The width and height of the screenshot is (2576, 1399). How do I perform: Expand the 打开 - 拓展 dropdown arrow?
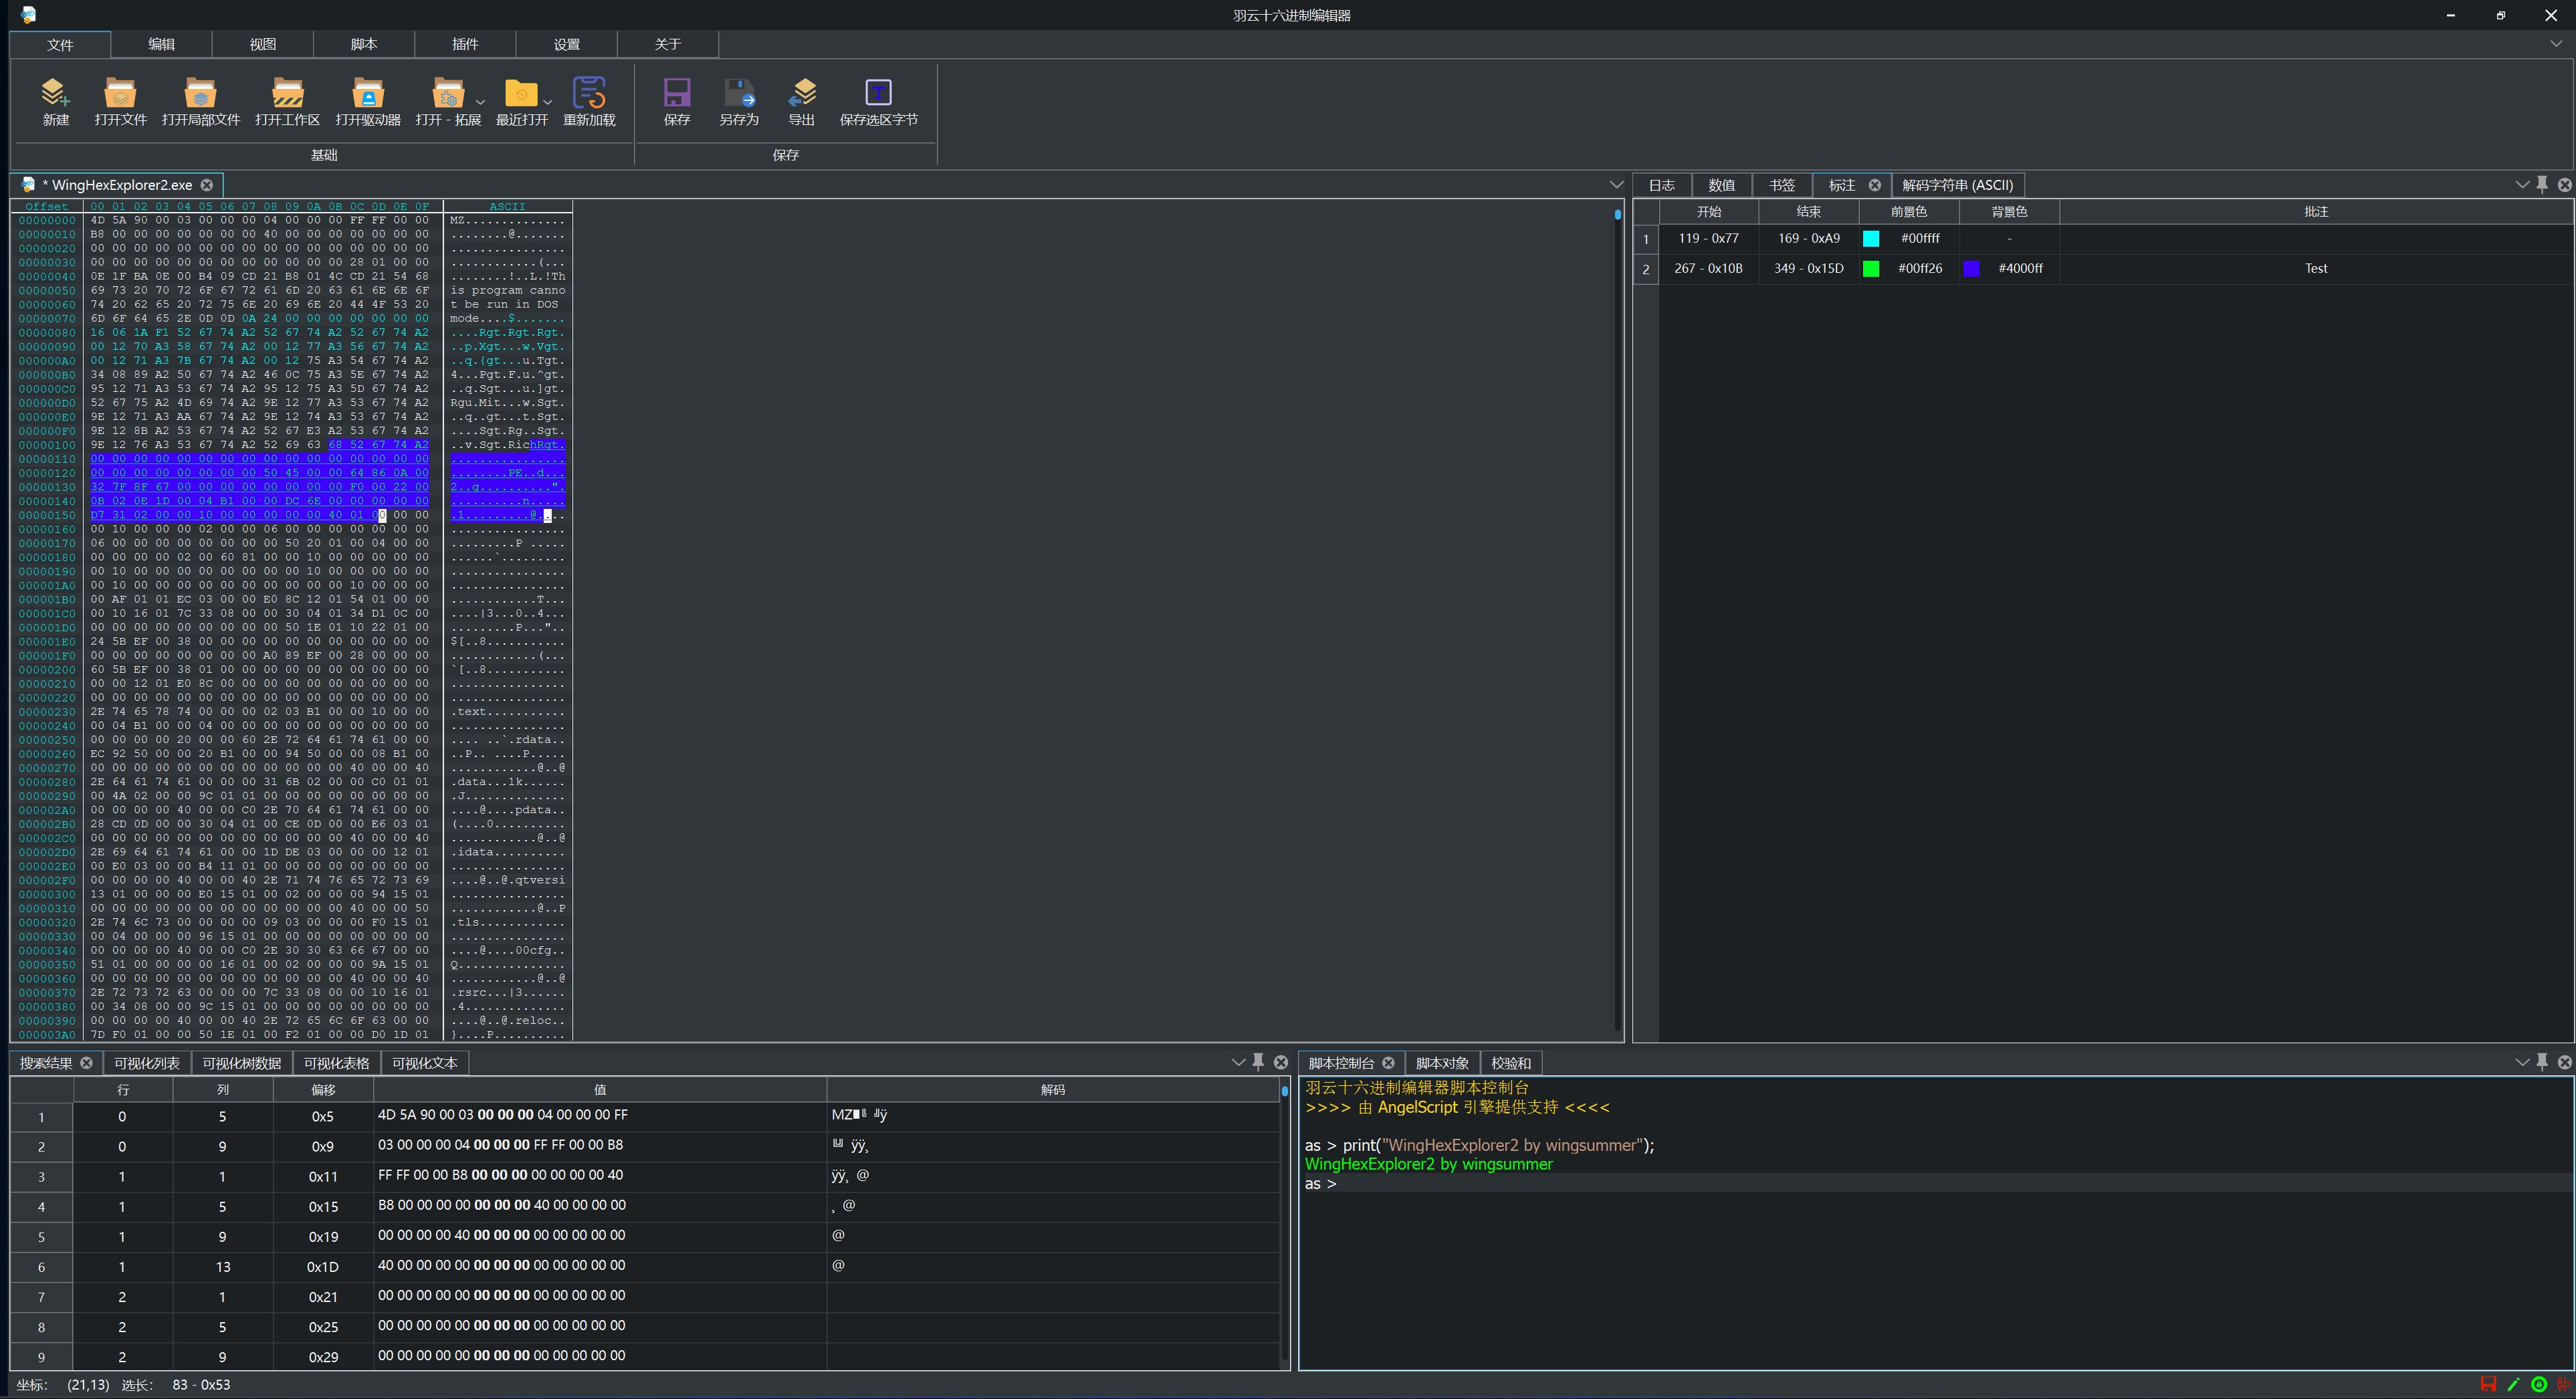click(x=480, y=102)
